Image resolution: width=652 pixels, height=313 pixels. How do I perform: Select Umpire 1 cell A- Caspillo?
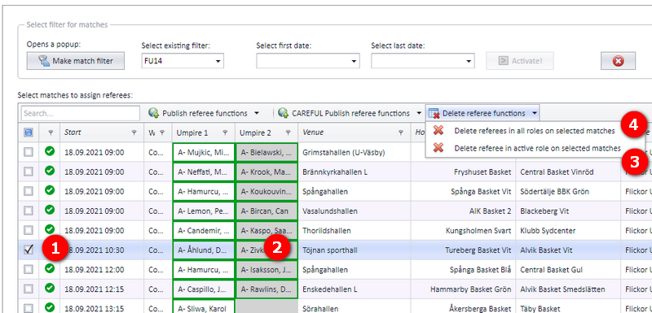pos(203,289)
